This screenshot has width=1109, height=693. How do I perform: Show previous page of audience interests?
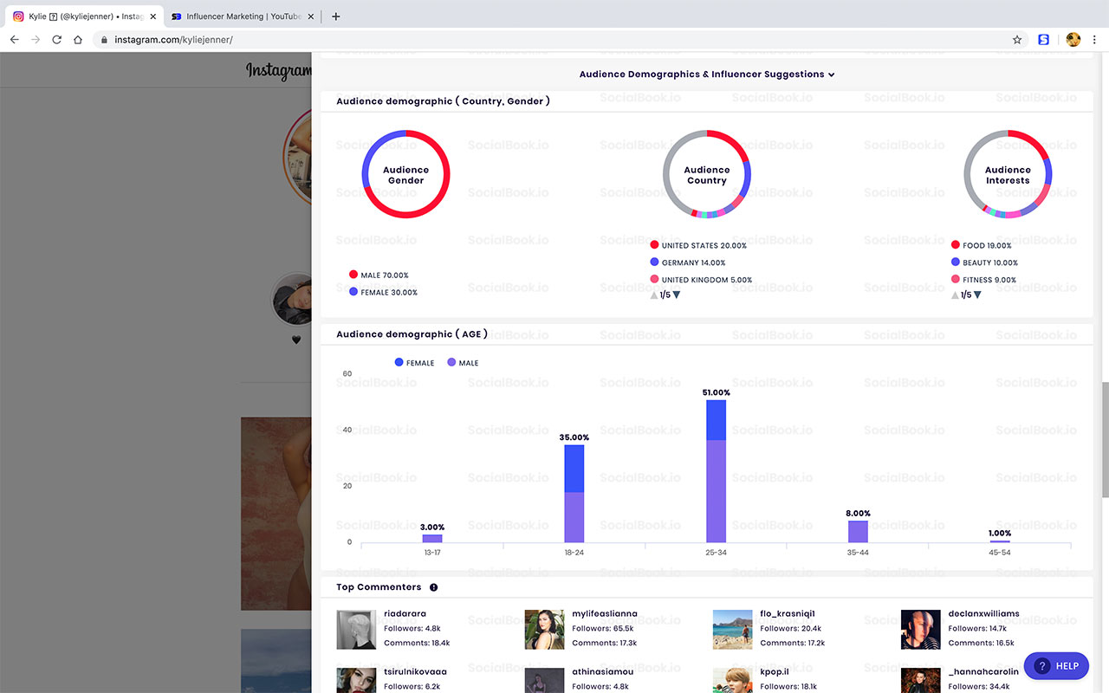click(x=955, y=295)
